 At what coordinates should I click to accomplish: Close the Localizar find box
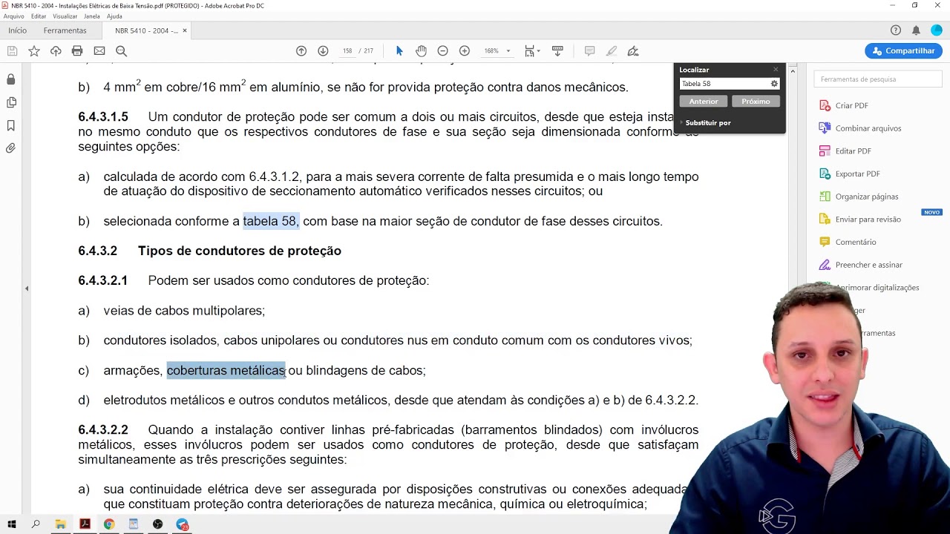776,70
